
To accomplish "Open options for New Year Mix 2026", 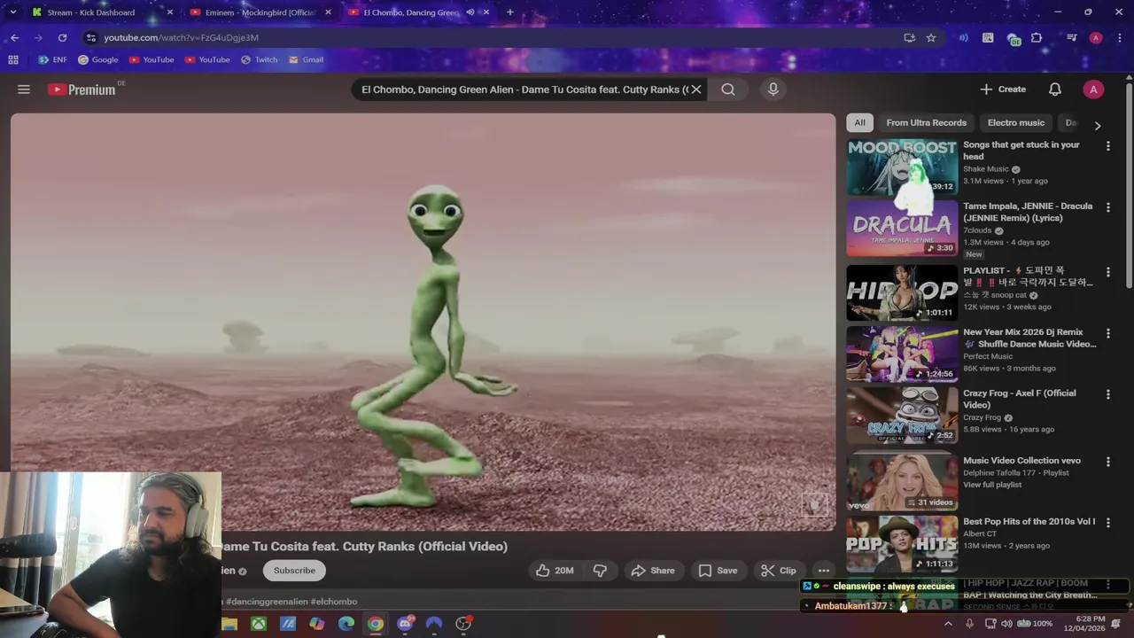I will pyautogui.click(x=1107, y=333).
